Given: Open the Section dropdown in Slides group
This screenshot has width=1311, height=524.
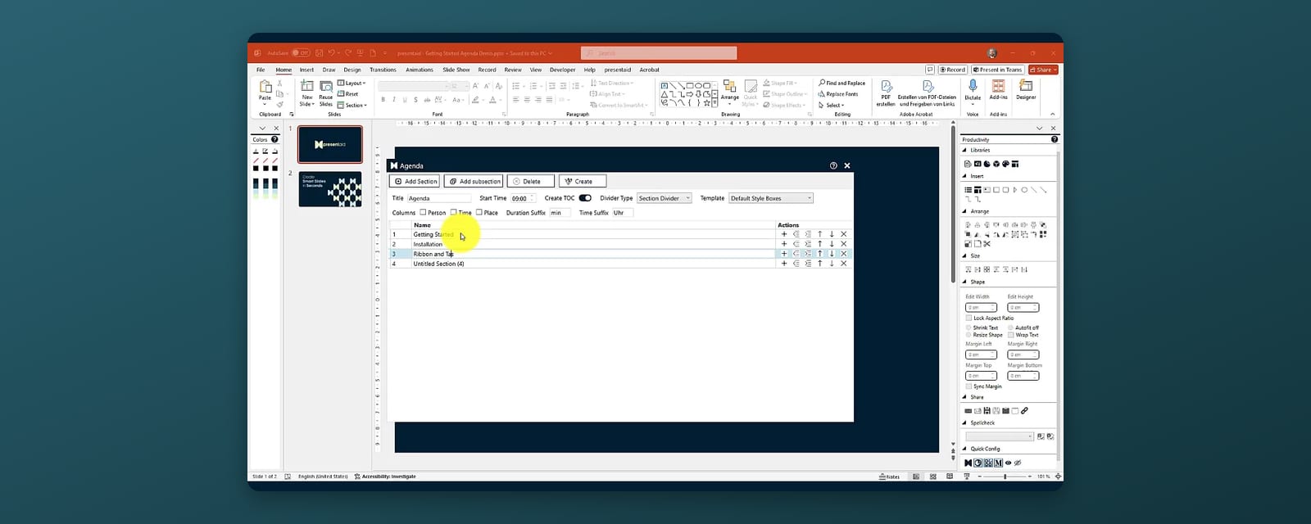Looking at the screenshot, I should pyautogui.click(x=352, y=105).
